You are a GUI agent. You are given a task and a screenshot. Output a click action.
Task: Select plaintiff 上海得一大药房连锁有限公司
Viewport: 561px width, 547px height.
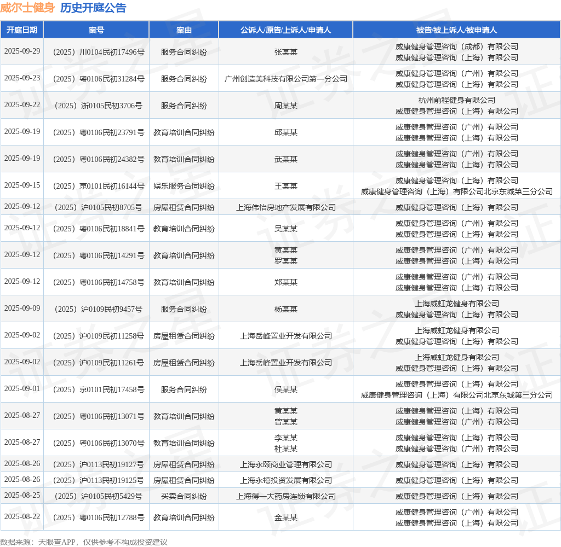286,496
